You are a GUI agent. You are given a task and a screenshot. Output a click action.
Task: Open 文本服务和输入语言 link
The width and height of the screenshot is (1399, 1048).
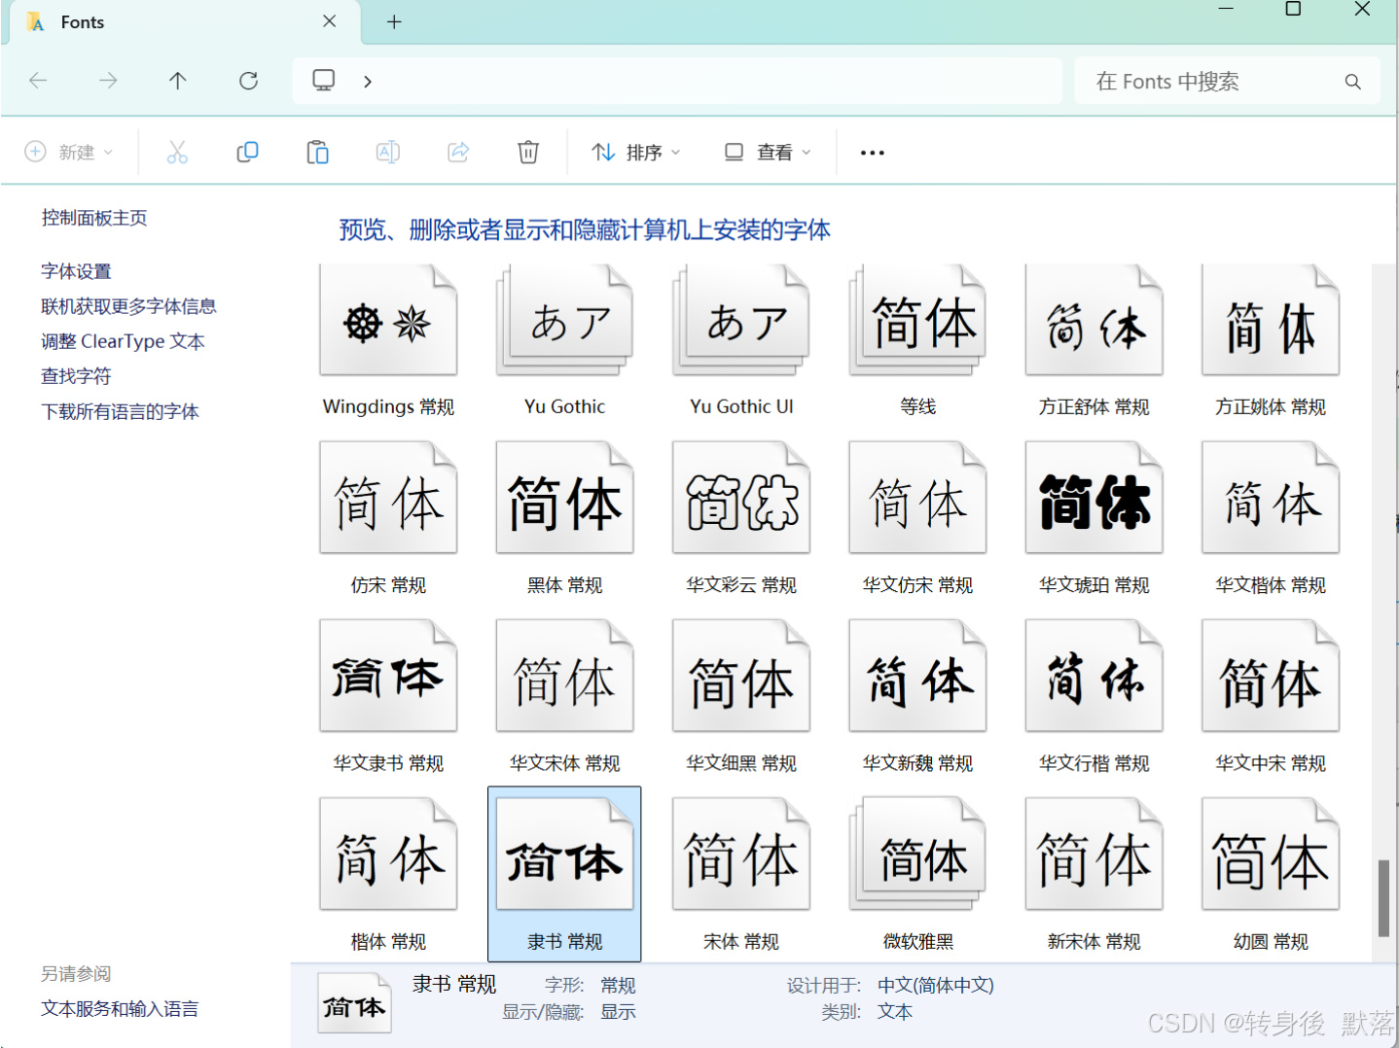[x=120, y=1009]
